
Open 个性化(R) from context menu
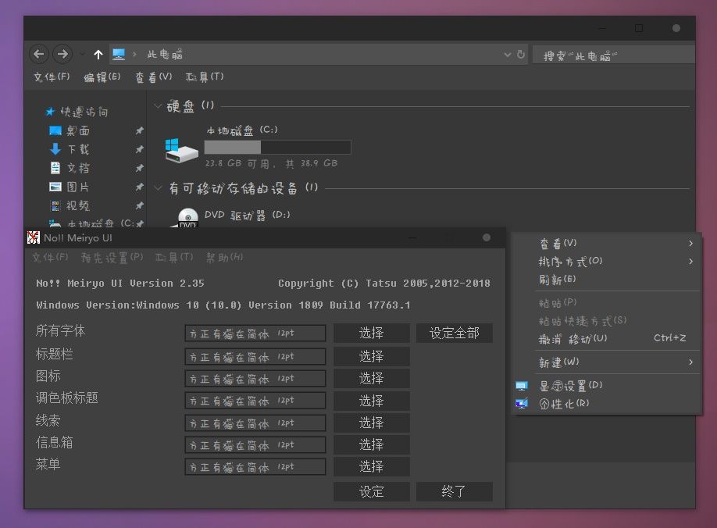point(607,404)
